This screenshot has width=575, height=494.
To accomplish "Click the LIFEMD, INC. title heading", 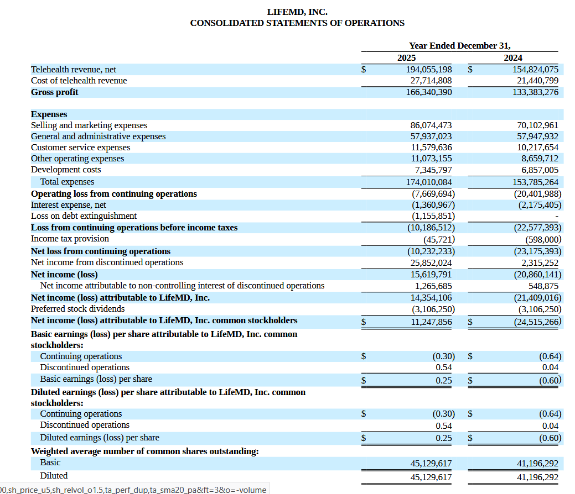I will (x=297, y=12).
